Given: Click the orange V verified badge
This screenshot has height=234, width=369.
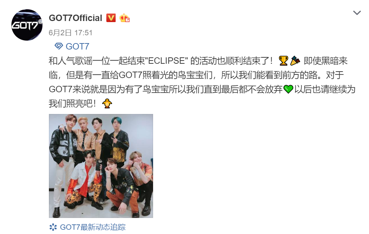Looking at the screenshot, I should (x=111, y=18).
